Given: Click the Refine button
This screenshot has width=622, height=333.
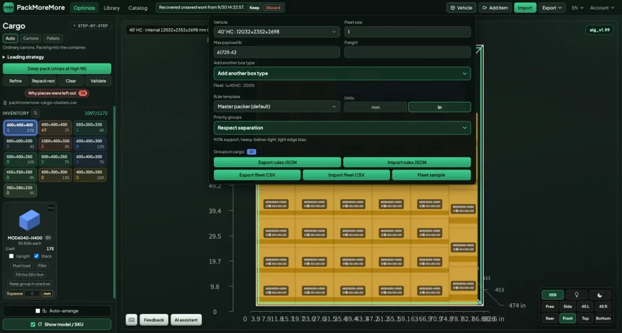Looking at the screenshot, I should click(15, 81).
